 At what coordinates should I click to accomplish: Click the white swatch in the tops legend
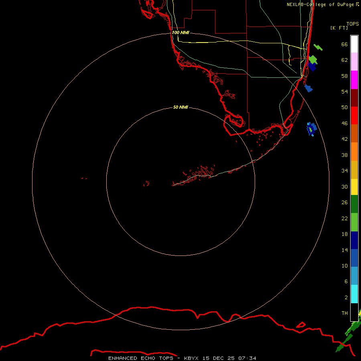(x=354, y=44)
